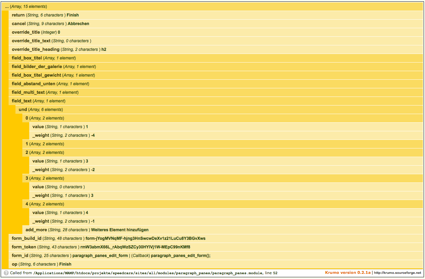Select the cancel row with value Abbrechen
The height and width of the screenshot is (279, 425).
coord(216,24)
